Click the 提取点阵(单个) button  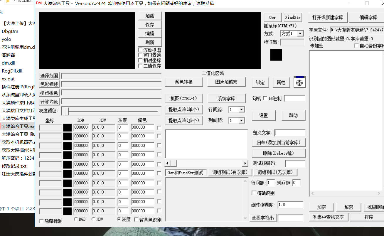click(184, 110)
